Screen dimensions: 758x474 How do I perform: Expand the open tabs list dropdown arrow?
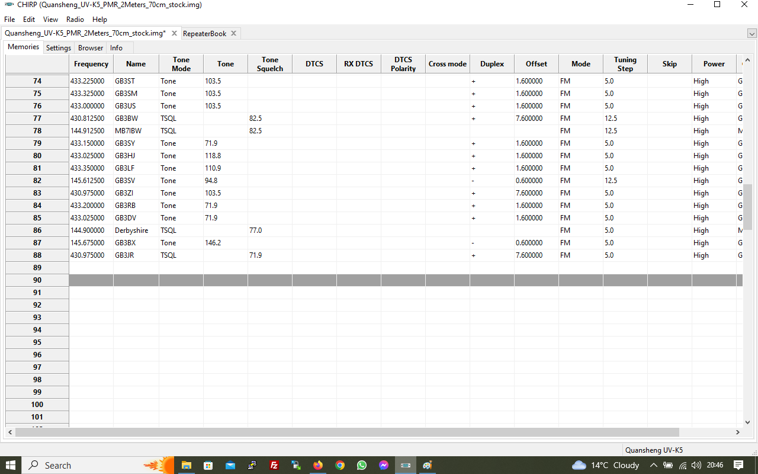point(751,34)
